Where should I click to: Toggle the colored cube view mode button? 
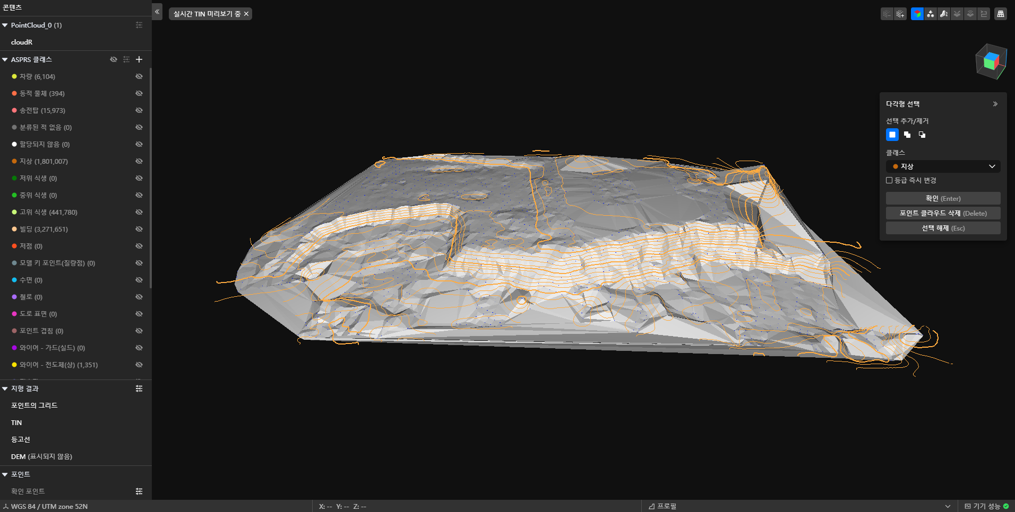pyautogui.click(x=917, y=14)
